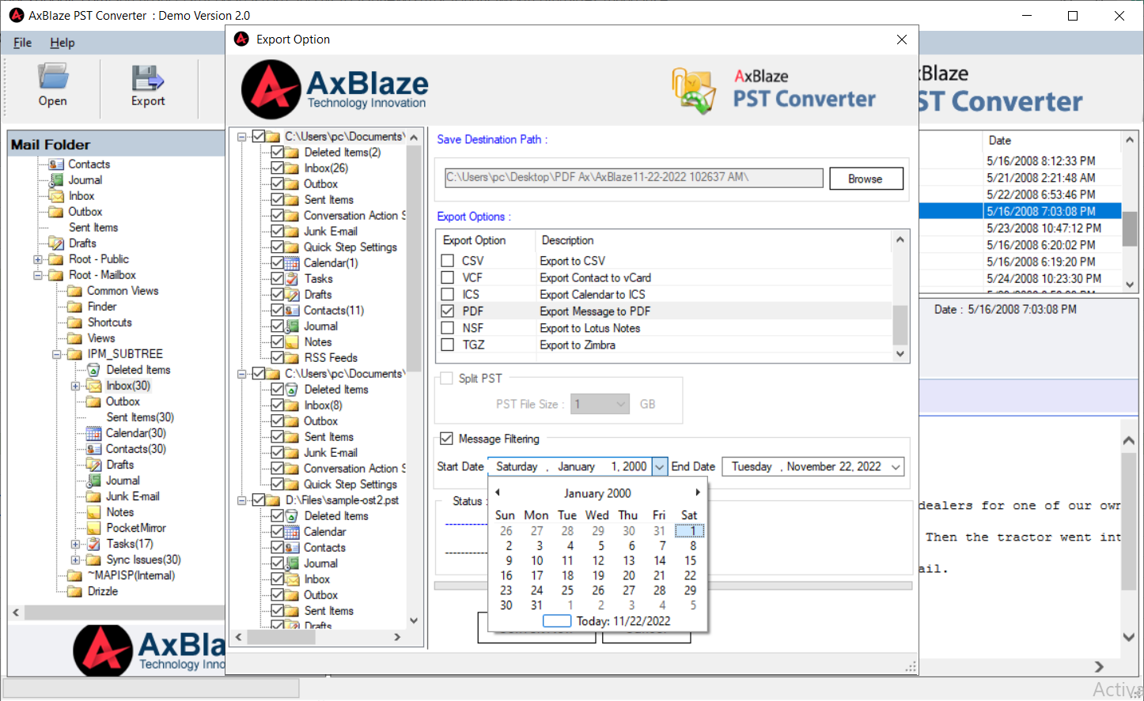The width and height of the screenshot is (1144, 701).
Task: Uncheck D:\Files\sample-ost2.pst root checkbox
Action: pos(259,500)
